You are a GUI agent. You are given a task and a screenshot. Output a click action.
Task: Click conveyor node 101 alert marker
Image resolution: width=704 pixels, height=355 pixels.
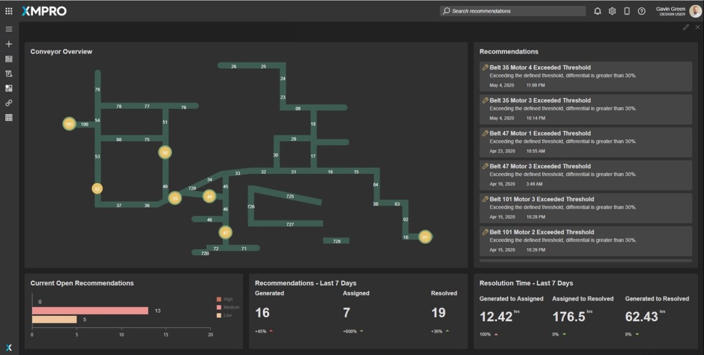pyautogui.click(x=69, y=124)
